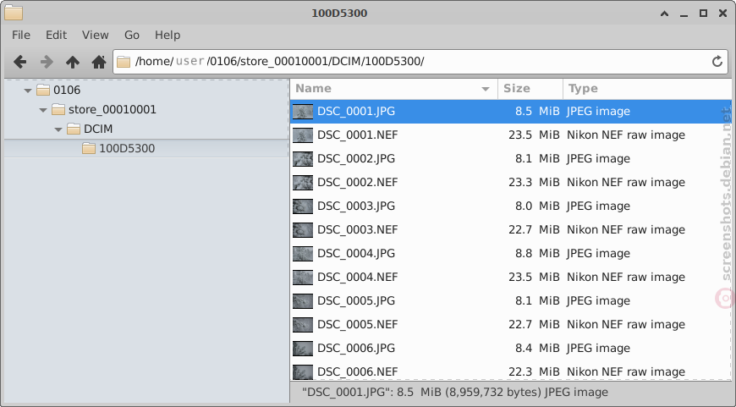The image size is (736, 407).
Task: Click the 8.4 MiB size cell
Action: (537, 349)
